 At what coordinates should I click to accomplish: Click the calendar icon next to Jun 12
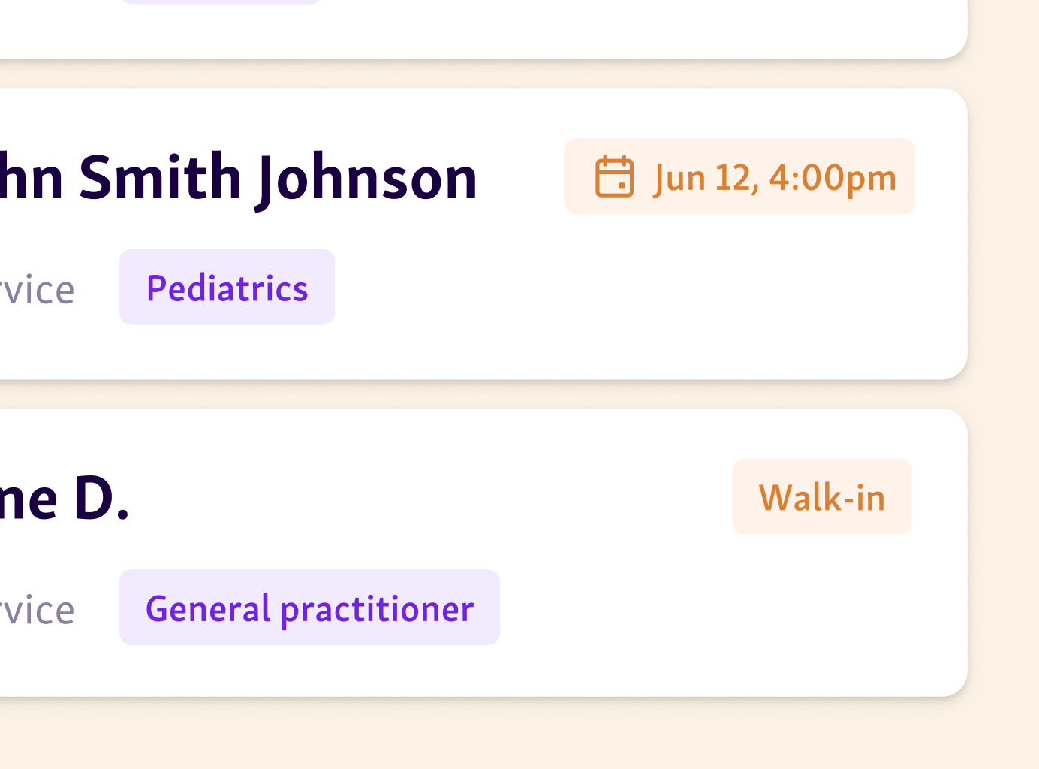point(613,176)
